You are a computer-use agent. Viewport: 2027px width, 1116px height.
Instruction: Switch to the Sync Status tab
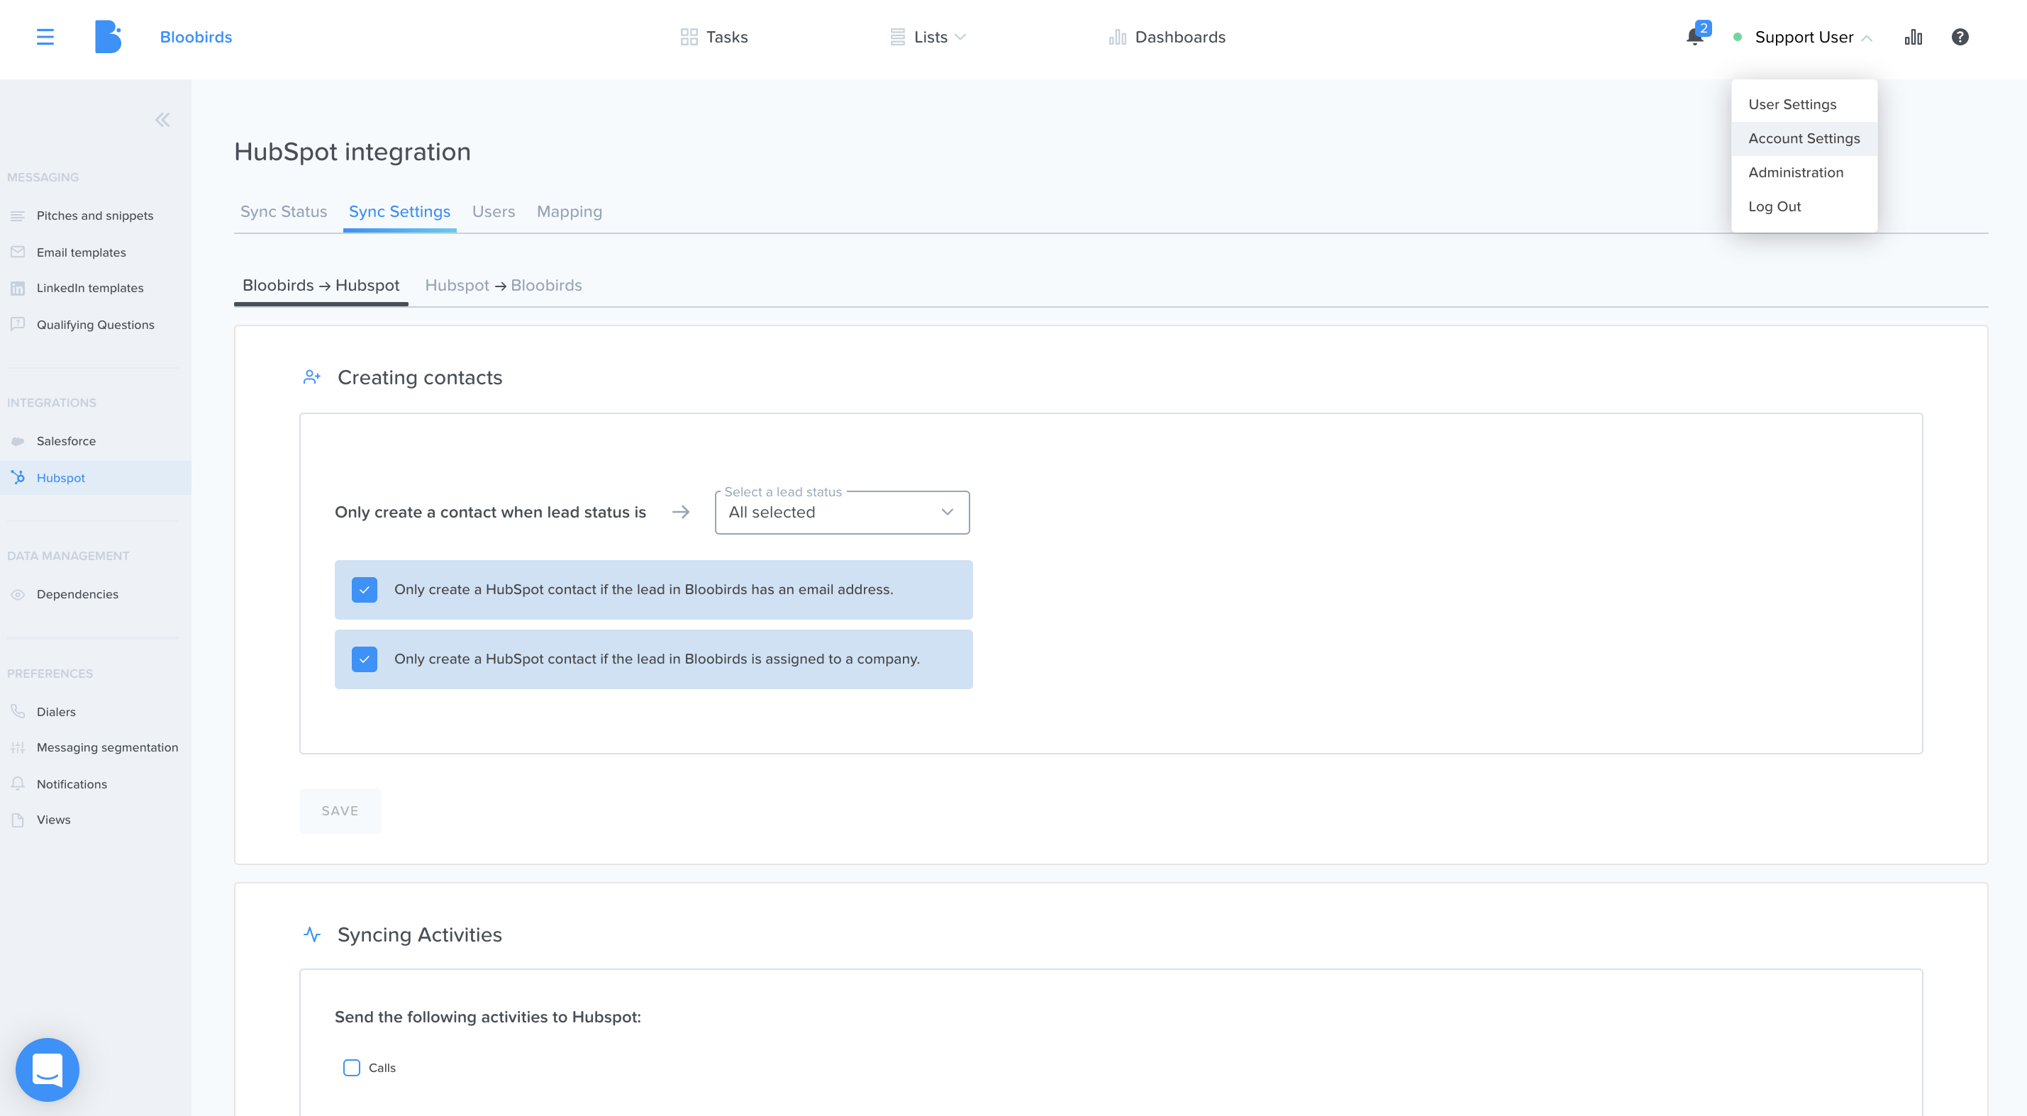(283, 211)
